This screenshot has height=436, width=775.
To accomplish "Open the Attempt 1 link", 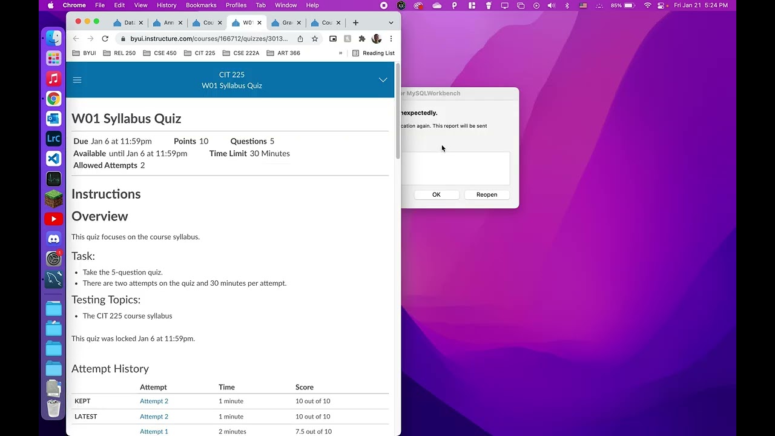I will point(154,432).
